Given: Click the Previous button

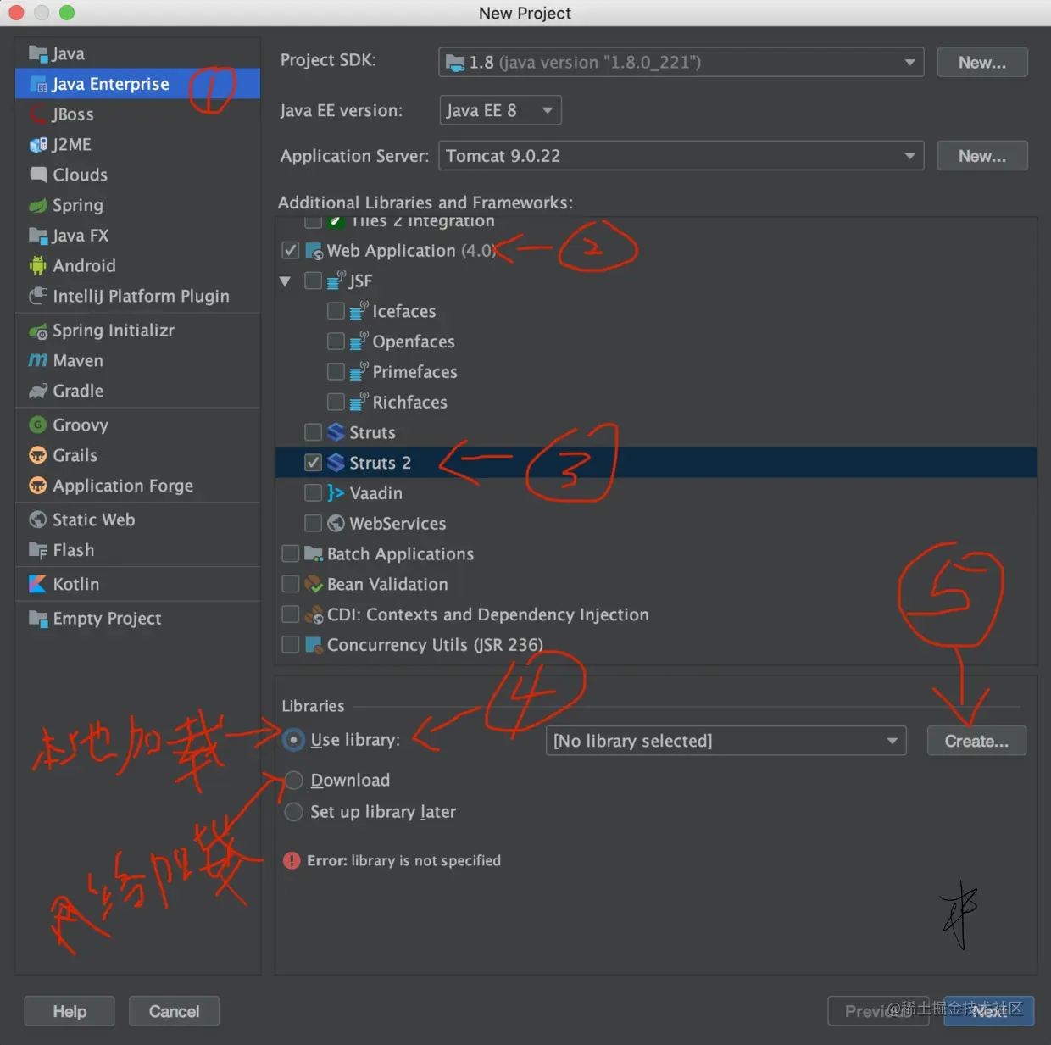Looking at the screenshot, I should (878, 1011).
